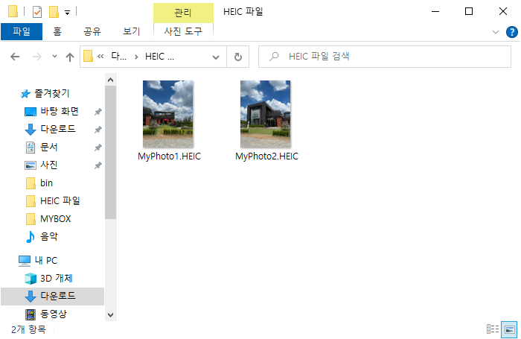521x339 pixels.
Task: Click the New Folder icon in quick access toolbar
Action: pos(54,12)
